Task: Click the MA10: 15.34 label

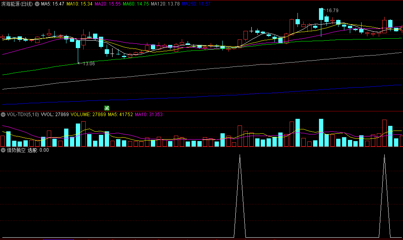Action: point(79,4)
